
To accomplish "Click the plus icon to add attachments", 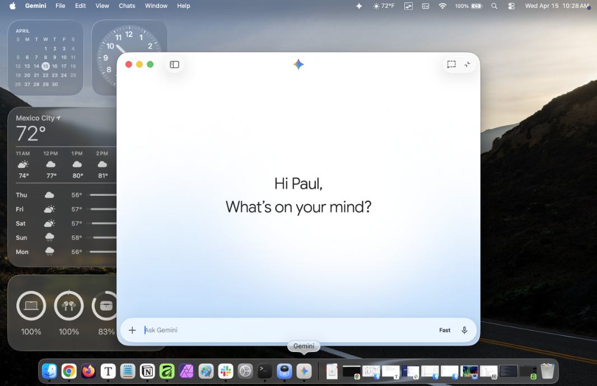I will [x=132, y=330].
